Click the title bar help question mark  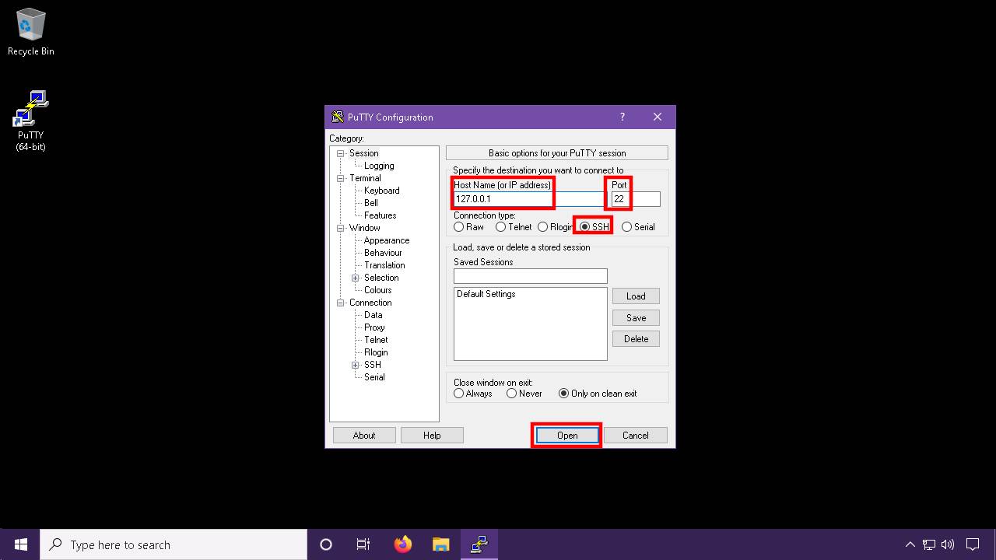point(622,117)
